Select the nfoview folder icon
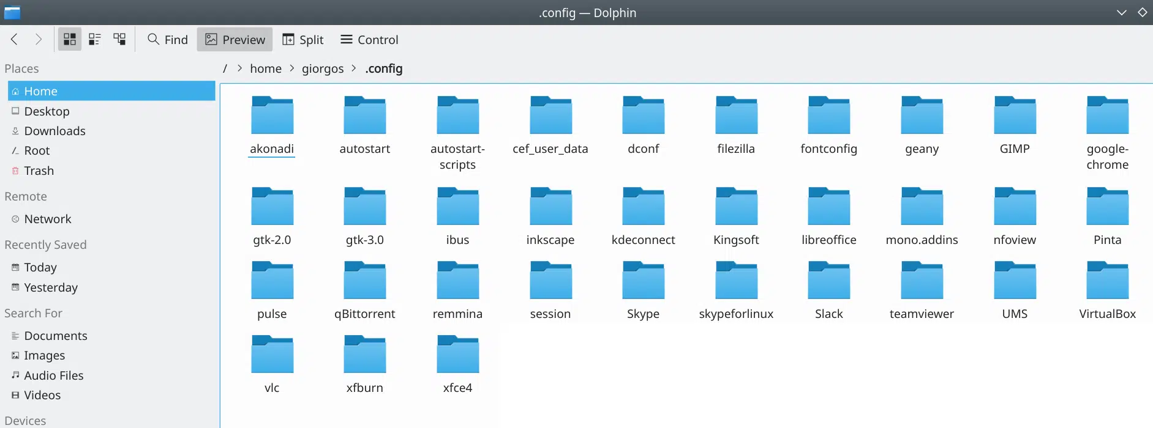 (1015, 206)
